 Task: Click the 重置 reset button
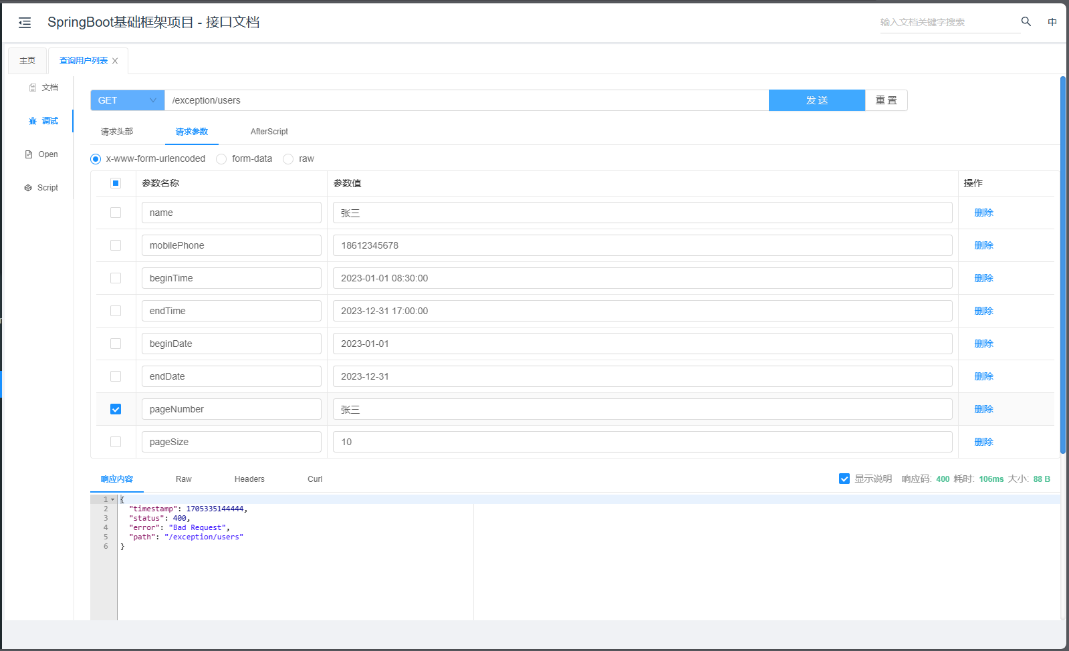click(x=886, y=100)
